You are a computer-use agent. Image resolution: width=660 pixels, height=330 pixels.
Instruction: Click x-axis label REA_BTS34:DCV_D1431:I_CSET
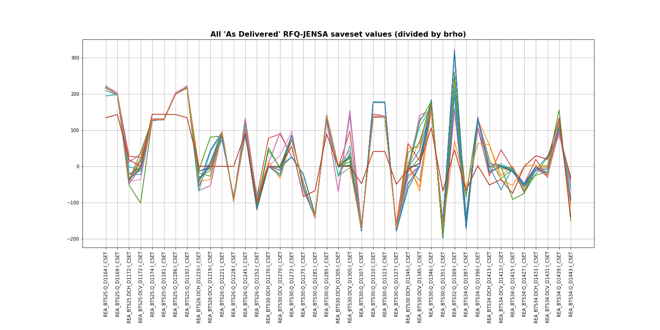[548, 287]
